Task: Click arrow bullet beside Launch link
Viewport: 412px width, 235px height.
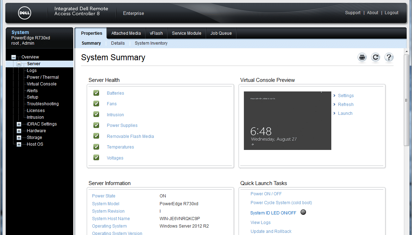Action: 334,113
